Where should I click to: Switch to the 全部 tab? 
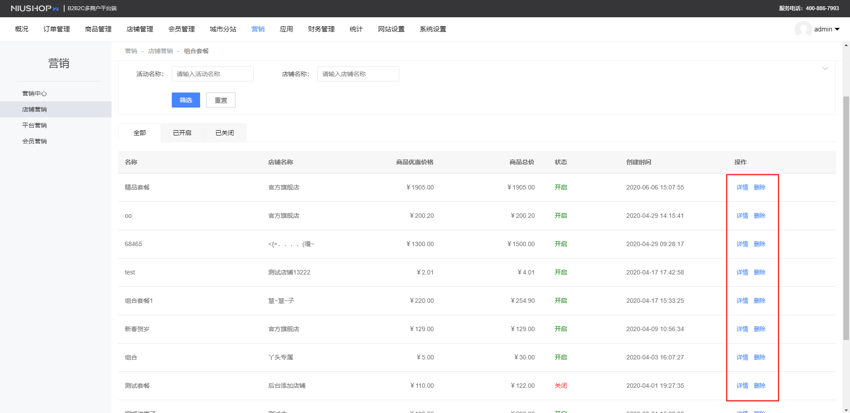pyautogui.click(x=140, y=133)
